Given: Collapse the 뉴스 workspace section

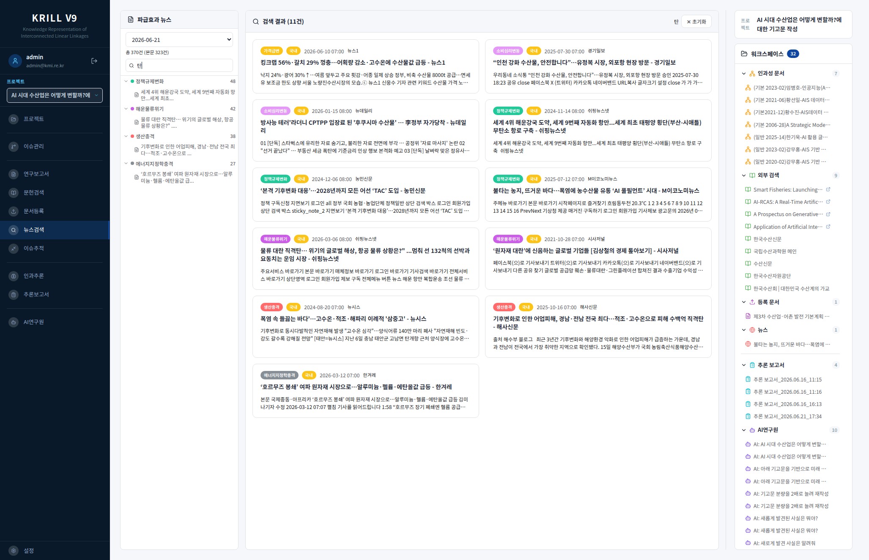Looking at the screenshot, I should [x=744, y=330].
